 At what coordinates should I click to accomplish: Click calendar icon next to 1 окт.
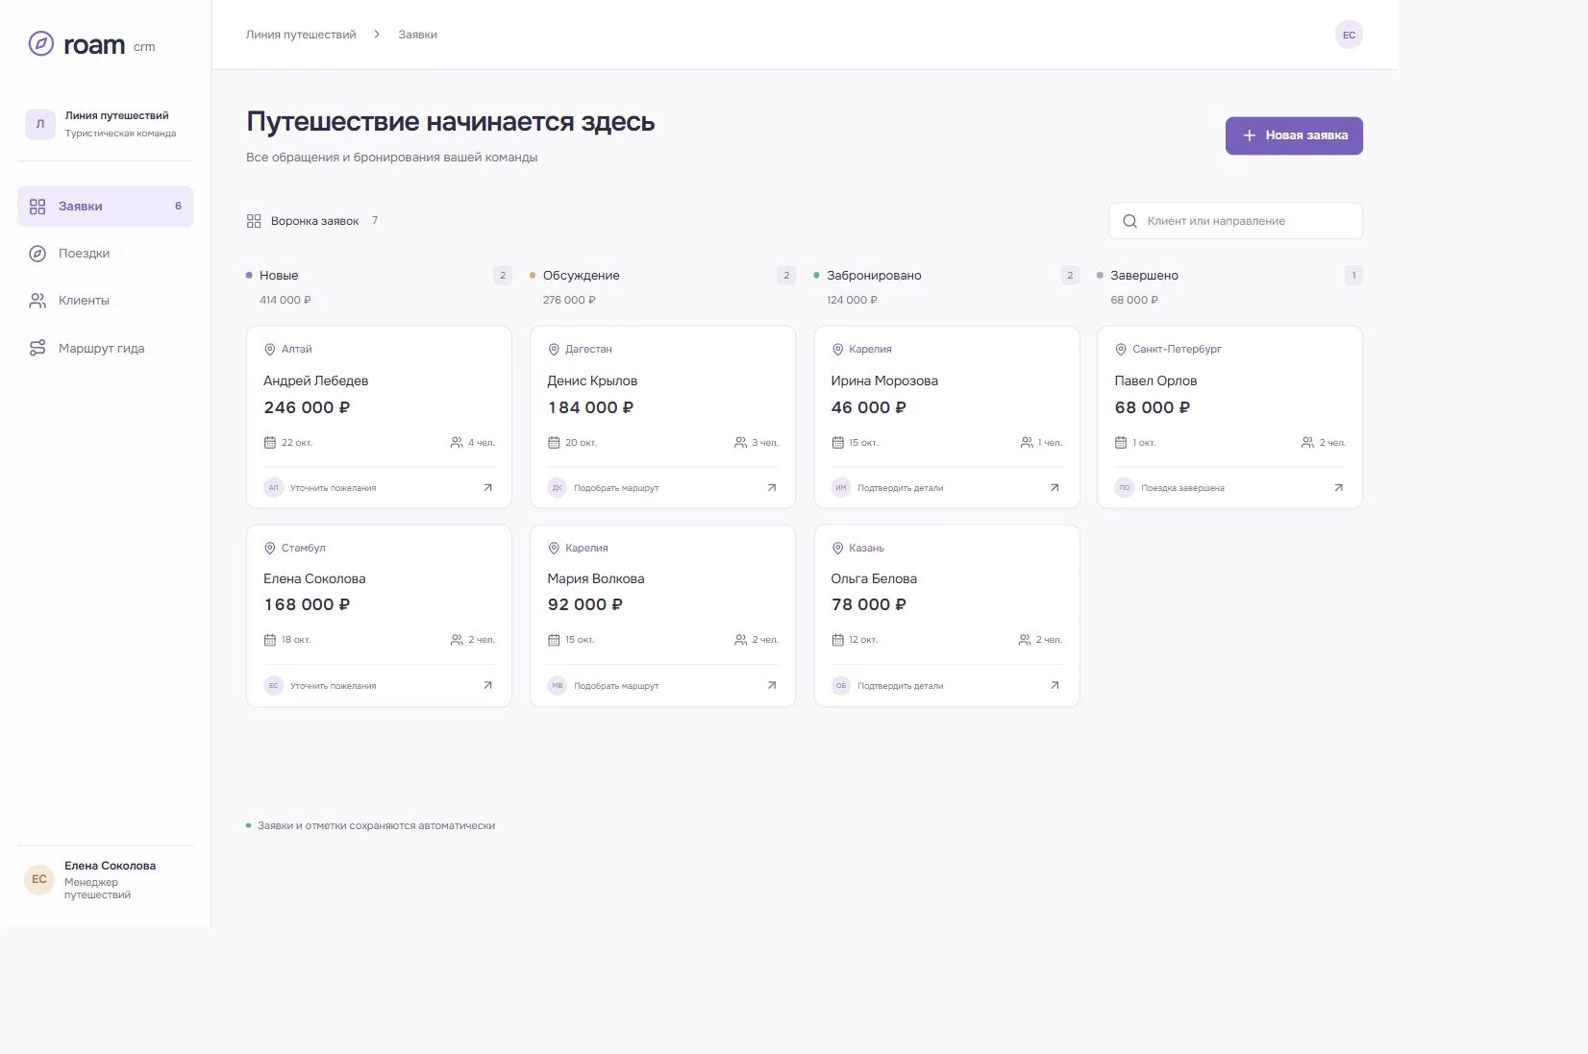coord(1121,443)
